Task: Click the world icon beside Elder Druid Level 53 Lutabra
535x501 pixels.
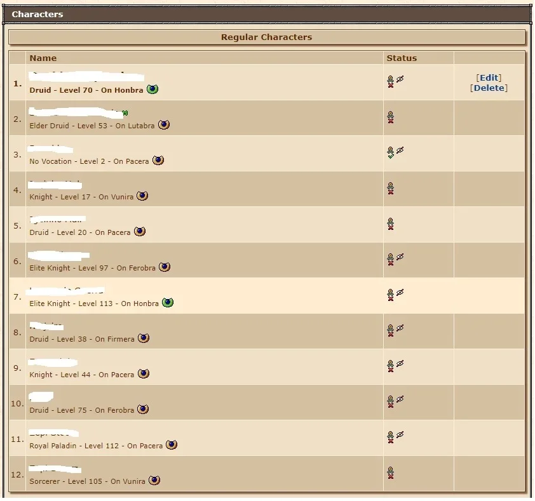Action: point(164,125)
